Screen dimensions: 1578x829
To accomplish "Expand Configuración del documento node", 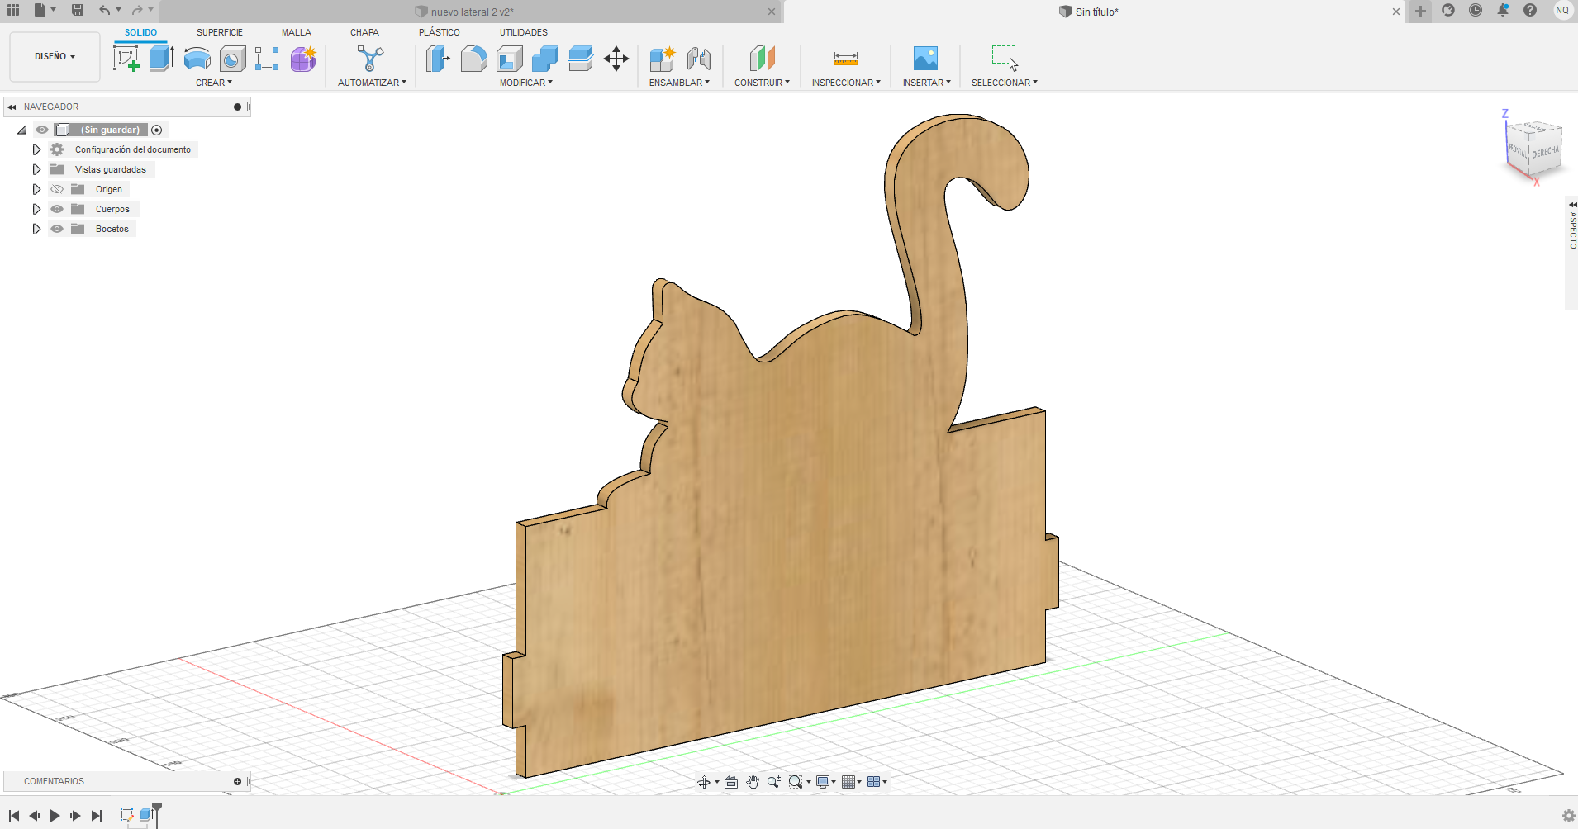I will [x=36, y=149].
